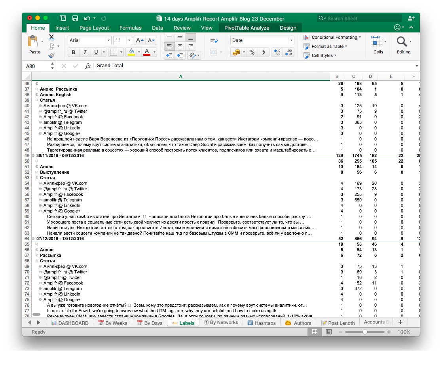Toggle Align Right

tap(191, 46)
